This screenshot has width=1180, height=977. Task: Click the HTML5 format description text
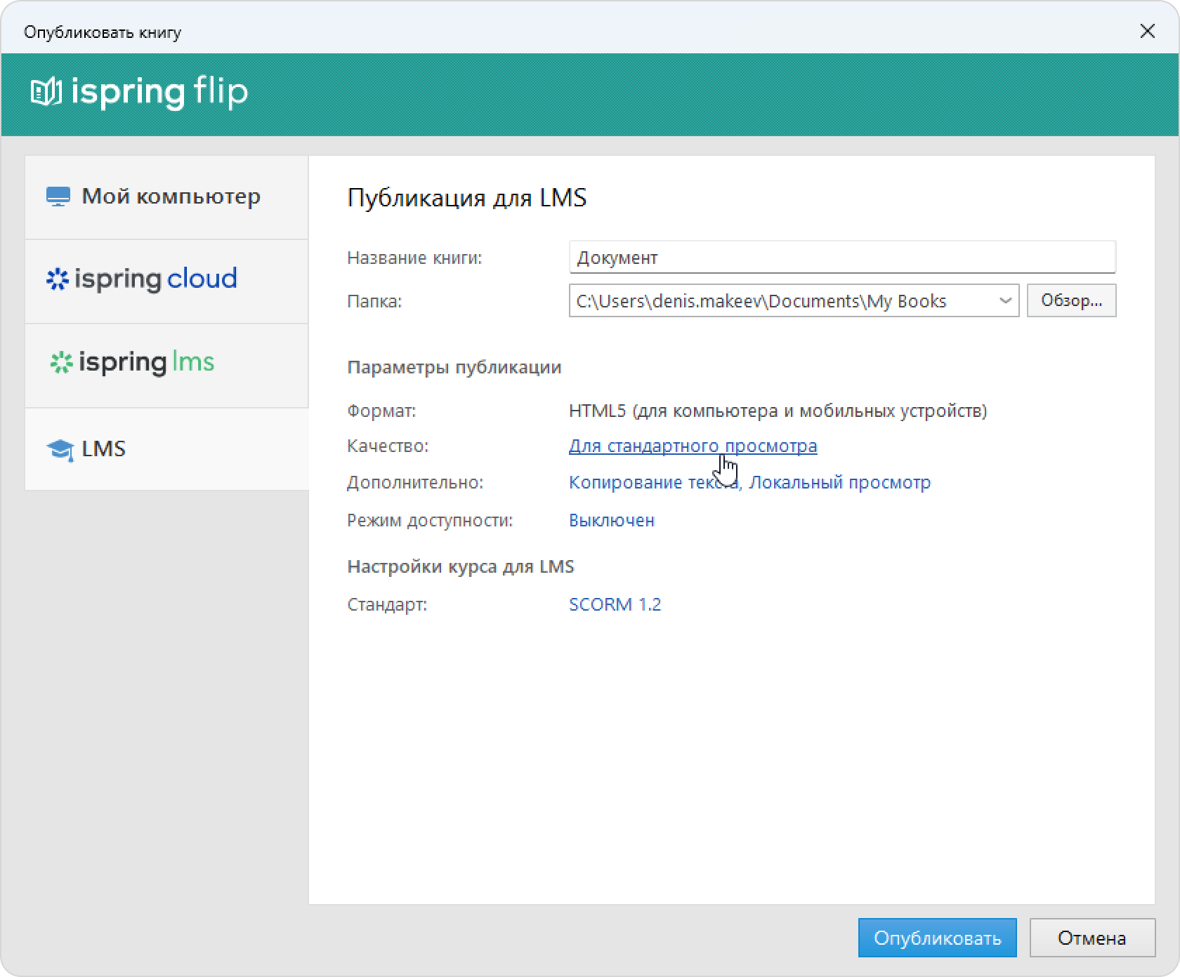pos(778,411)
